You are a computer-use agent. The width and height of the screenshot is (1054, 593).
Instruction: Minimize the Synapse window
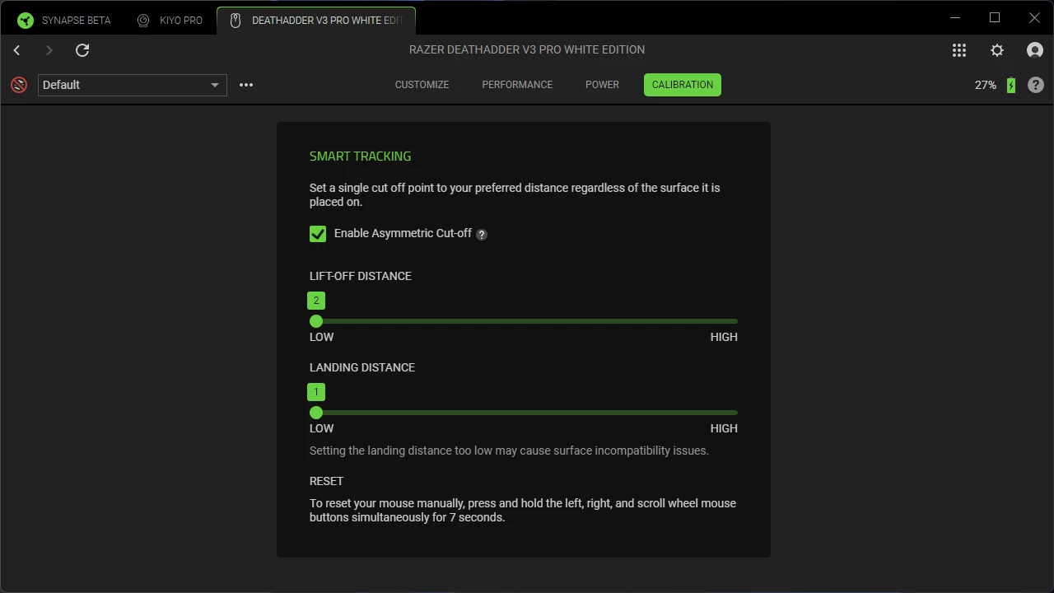coord(955,18)
